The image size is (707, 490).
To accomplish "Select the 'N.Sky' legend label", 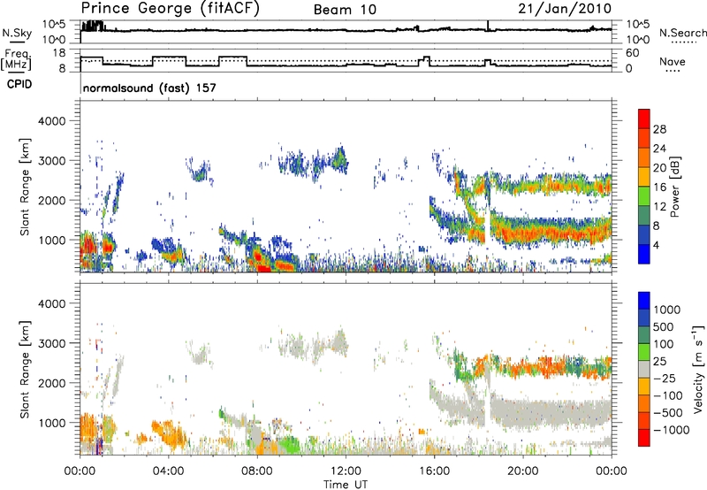I will click(x=17, y=33).
